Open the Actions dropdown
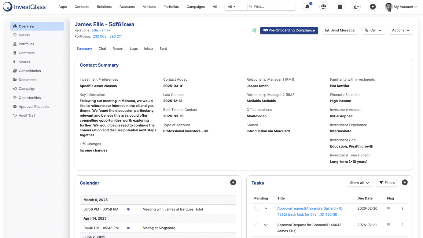The height and width of the screenshot is (238, 423). coord(401,30)
